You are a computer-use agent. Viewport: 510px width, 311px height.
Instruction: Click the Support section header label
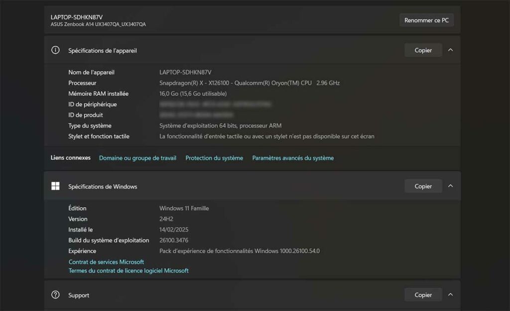click(x=79, y=295)
